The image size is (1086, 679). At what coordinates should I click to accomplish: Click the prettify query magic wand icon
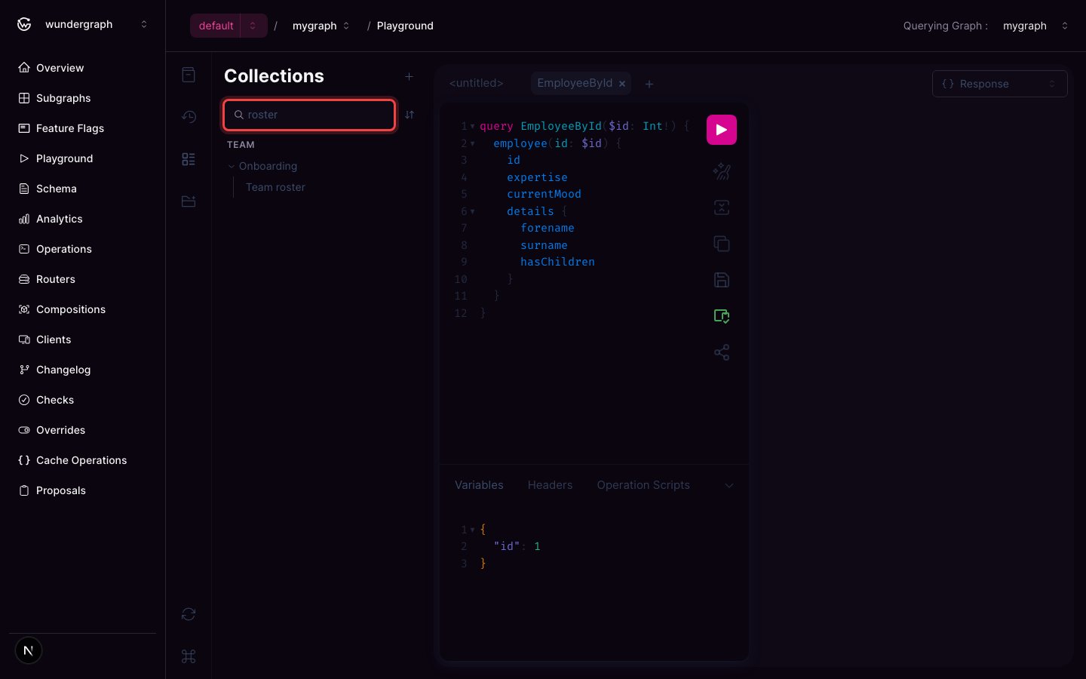coord(721,171)
